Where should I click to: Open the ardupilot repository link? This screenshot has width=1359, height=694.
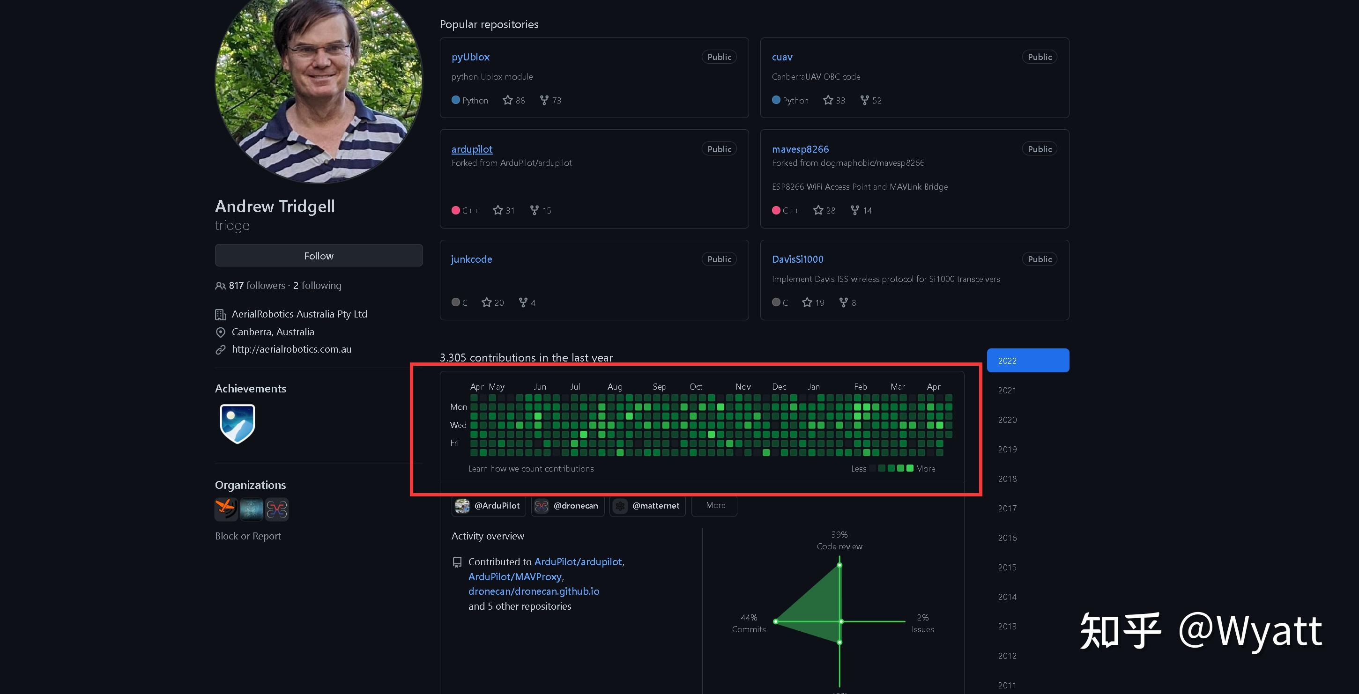pyautogui.click(x=472, y=149)
